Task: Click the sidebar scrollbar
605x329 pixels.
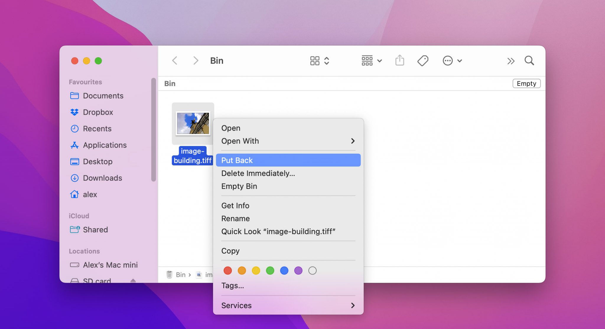Action: [x=153, y=130]
